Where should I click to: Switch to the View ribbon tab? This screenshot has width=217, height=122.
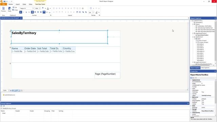tap(31, 4)
